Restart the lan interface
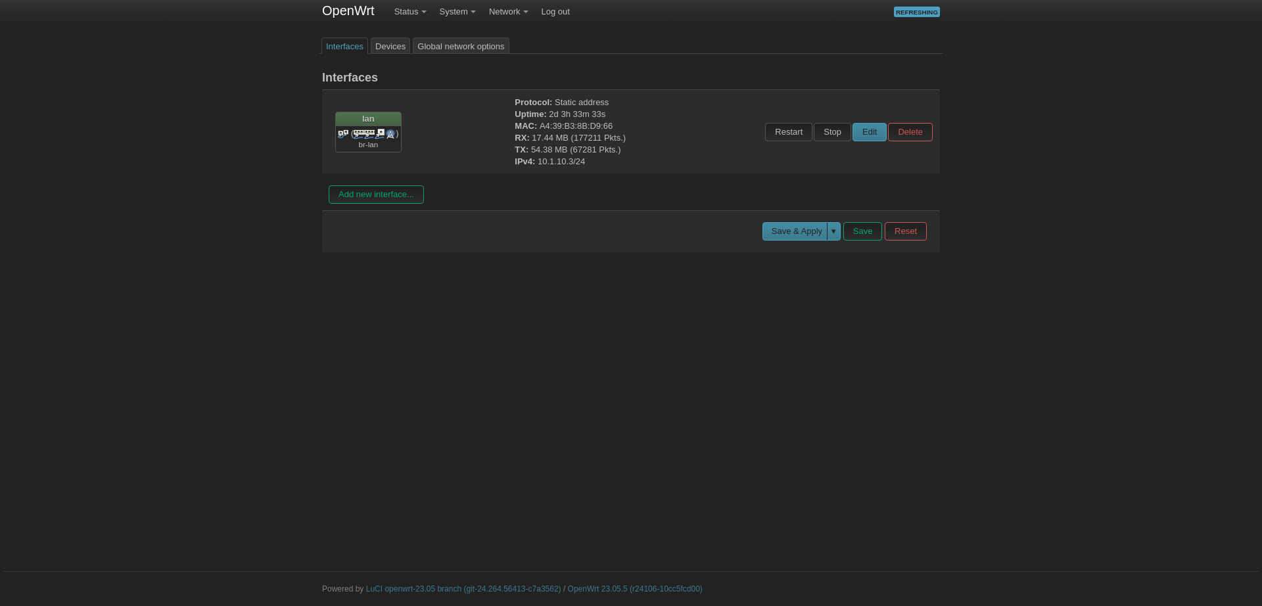The width and height of the screenshot is (1262, 606). tap(789, 132)
